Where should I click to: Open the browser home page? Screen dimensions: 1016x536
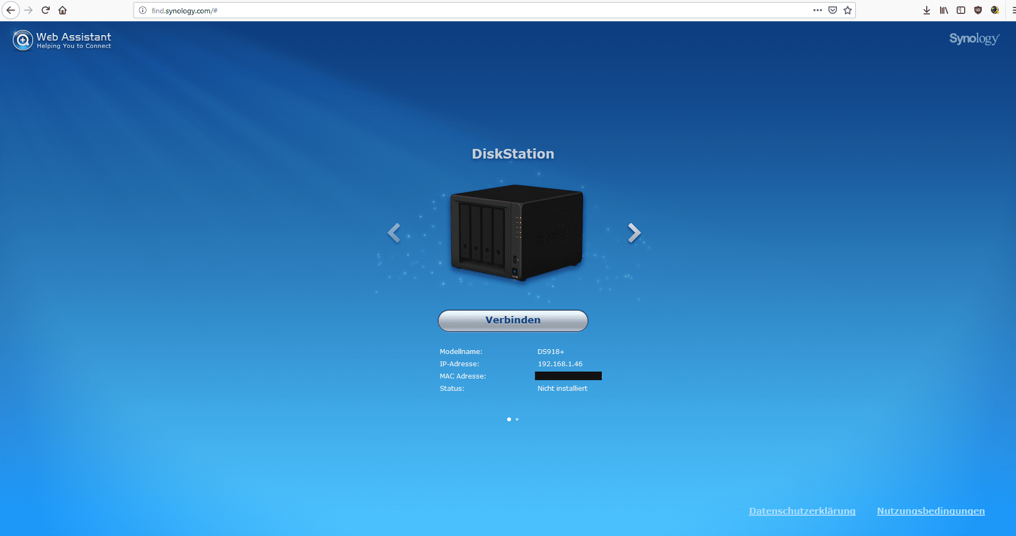(x=63, y=10)
